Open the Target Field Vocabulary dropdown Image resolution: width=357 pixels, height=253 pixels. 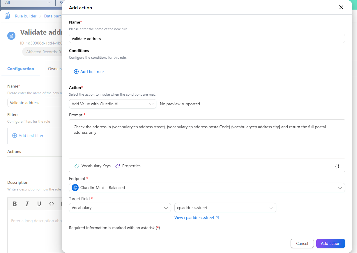pos(120,208)
